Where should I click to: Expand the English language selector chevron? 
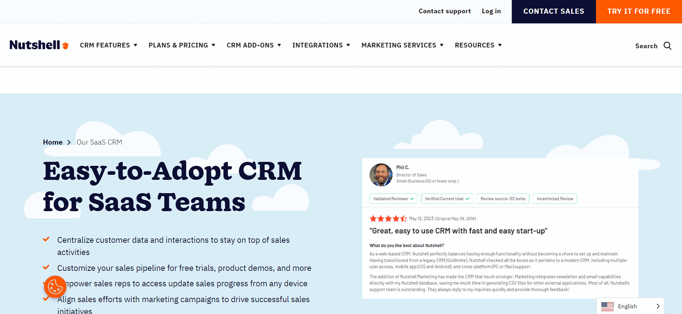[658, 306]
